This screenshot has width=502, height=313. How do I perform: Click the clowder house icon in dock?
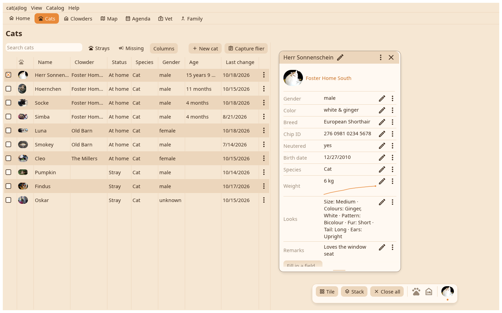coord(429,291)
